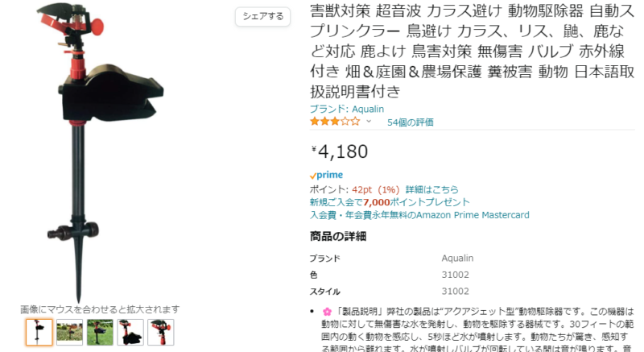
Task: Click the ¥4,180 price text
Action: pyautogui.click(x=339, y=151)
